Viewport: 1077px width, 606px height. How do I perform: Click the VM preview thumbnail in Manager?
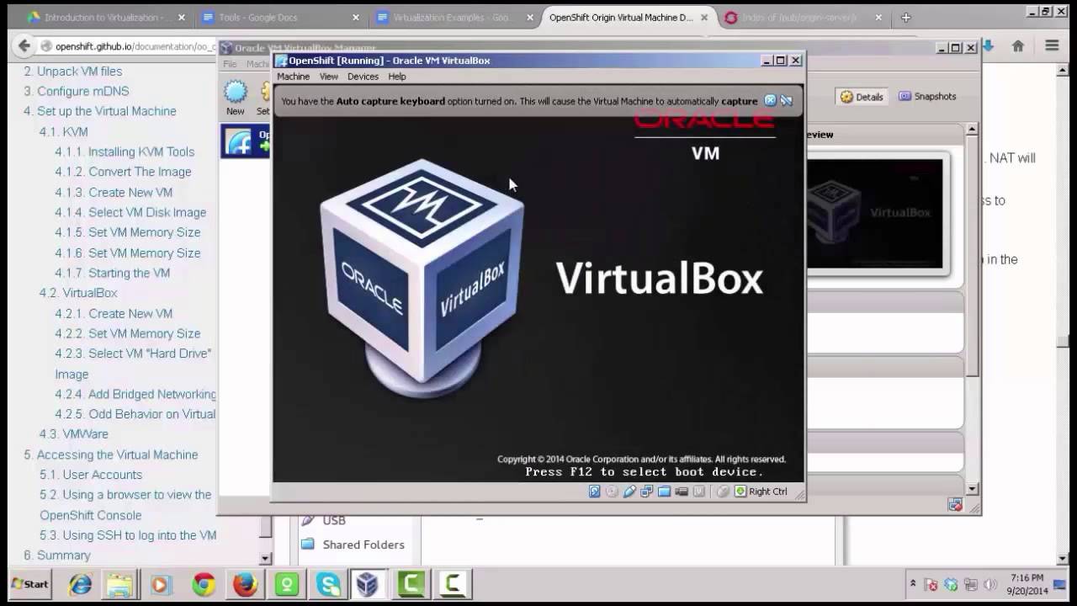[875, 213]
